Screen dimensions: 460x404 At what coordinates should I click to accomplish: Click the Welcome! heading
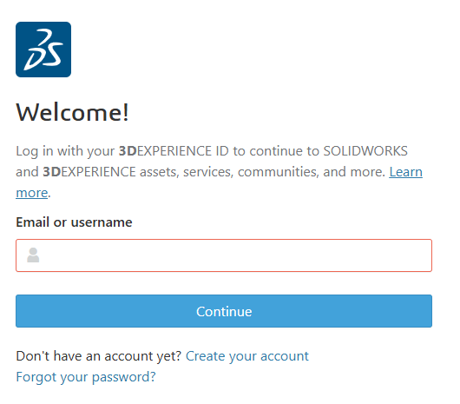tap(72, 112)
